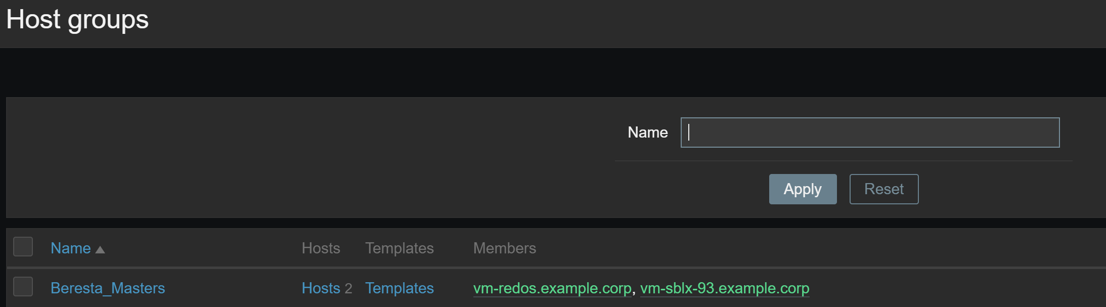Open Hosts link for Beresta_Masters
The height and width of the screenshot is (307, 1106).
click(321, 288)
